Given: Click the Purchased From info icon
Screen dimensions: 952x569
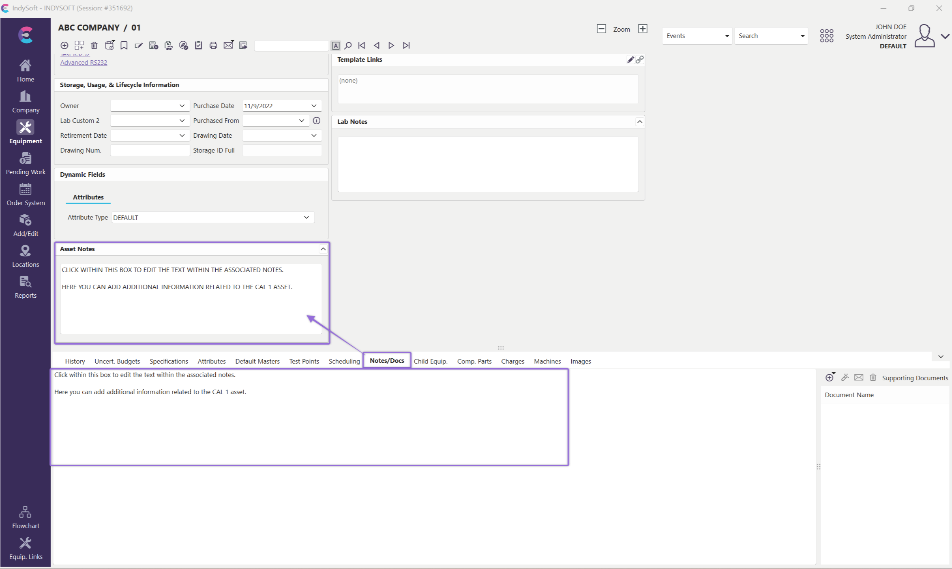Looking at the screenshot, I should pyautogui.click(x=317, y=121).
